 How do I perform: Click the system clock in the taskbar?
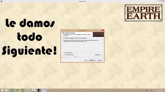tap(161, 90)
